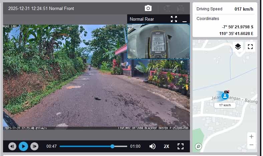Step forward to next frame
The height and width of the screenshot is (156, 263).
34,146
